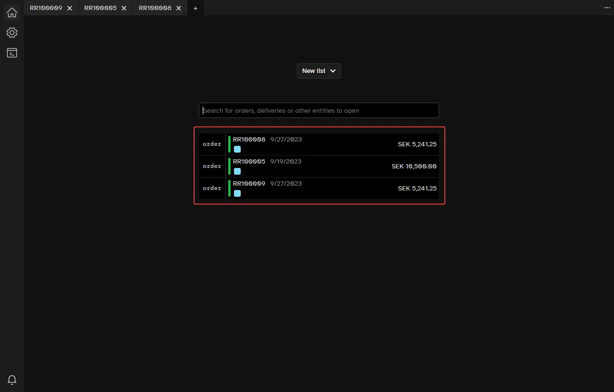Open the three-dots overflow menu
Screen dimensions: 614x392
(607, 8)
